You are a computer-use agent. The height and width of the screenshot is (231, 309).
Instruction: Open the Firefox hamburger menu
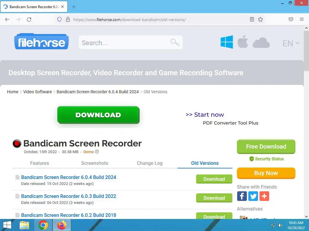(x=301, y=19)
